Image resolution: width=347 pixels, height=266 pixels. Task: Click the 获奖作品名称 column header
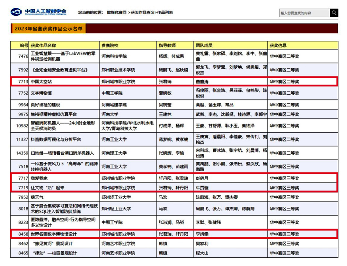coord(44,45)
